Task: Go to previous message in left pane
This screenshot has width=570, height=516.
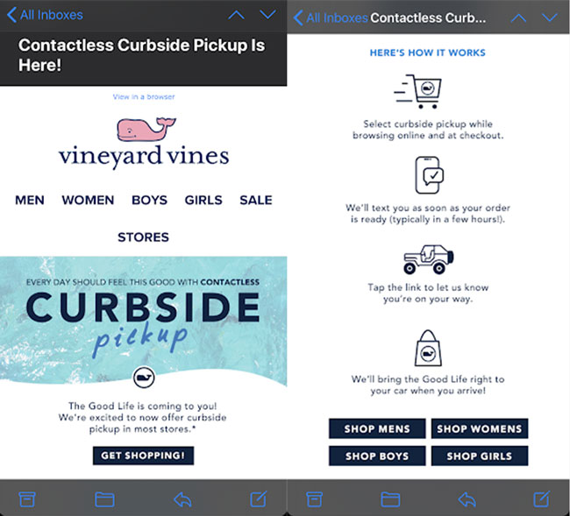Action: [235, 15]
